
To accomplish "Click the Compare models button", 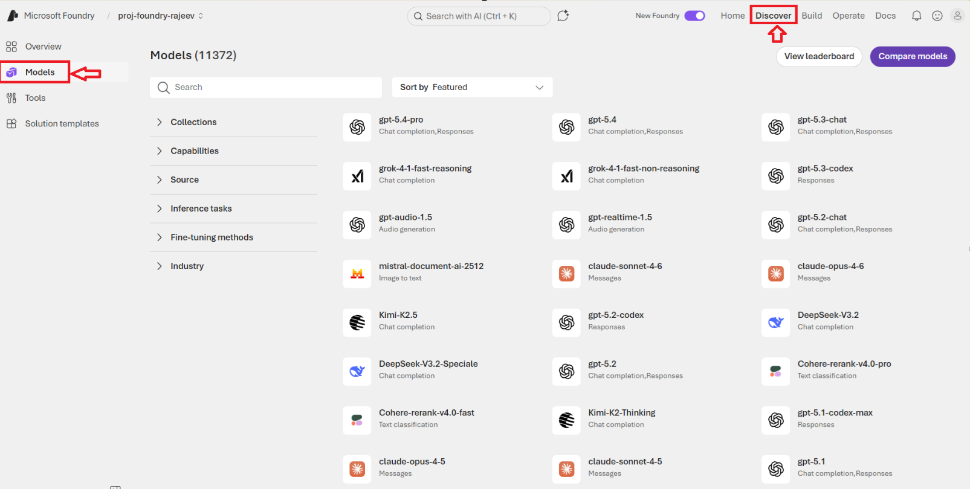I will tap(912, 57).
